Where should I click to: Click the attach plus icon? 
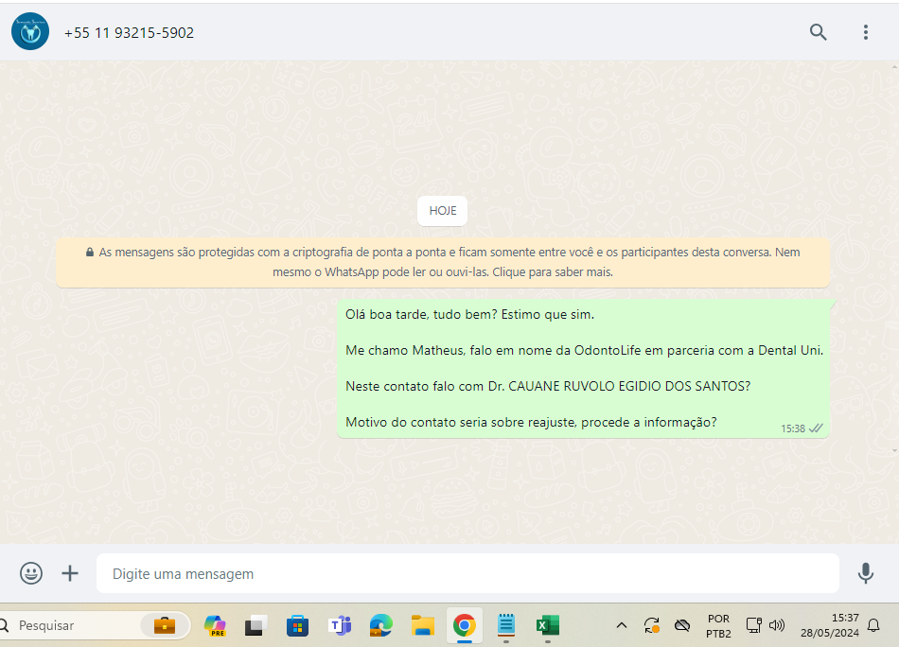click(70, 573)
